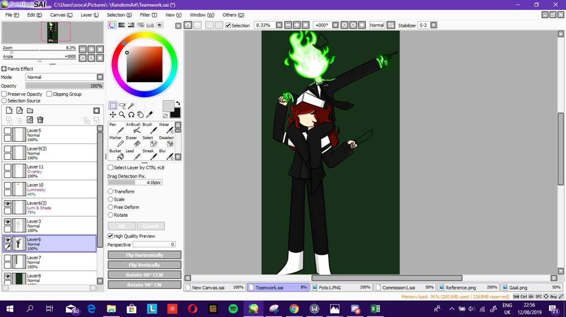Select the Free Deform radio option

(111, 207)
